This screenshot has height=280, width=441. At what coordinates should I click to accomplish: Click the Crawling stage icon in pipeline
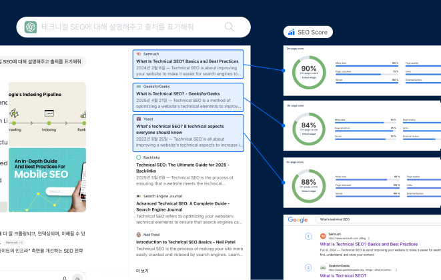[x=14, y=113]
